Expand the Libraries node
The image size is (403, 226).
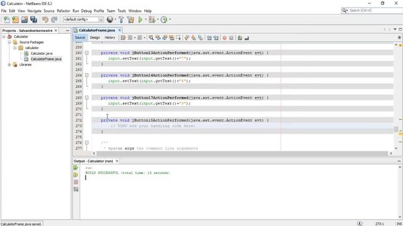coord(9,65)
